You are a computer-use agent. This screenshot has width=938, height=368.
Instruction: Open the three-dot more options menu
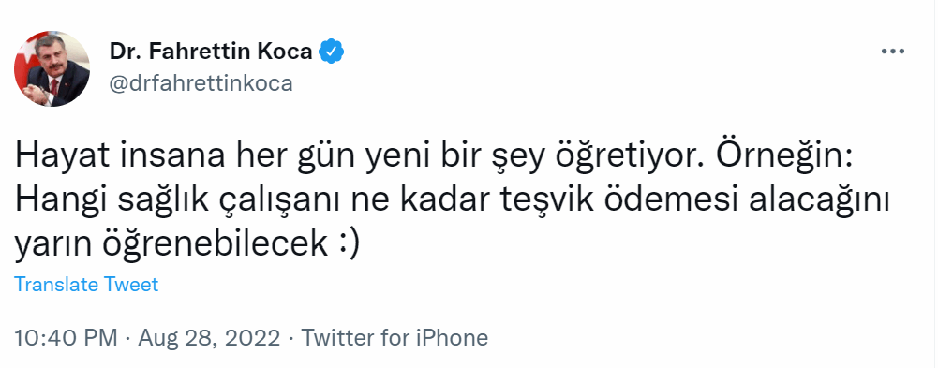tap(892, 52)
